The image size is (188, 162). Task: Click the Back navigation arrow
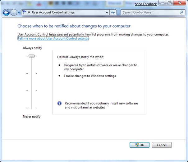6,12
